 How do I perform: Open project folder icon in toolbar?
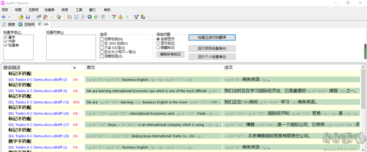21,17
